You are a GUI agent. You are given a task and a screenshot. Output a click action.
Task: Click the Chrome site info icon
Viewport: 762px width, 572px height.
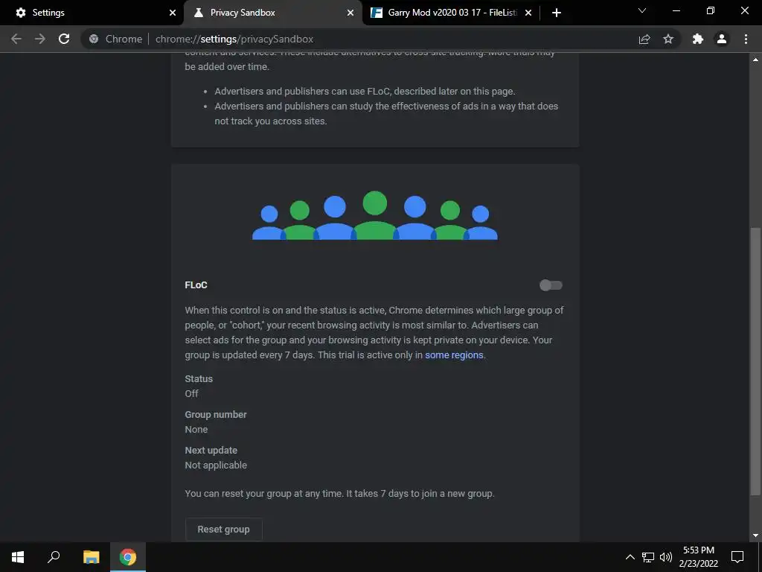[x=94, y=39]
